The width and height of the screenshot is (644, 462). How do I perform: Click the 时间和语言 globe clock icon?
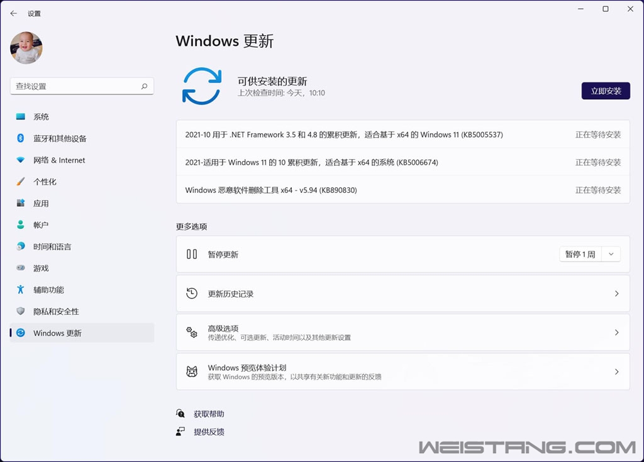[x=21, y=246]
